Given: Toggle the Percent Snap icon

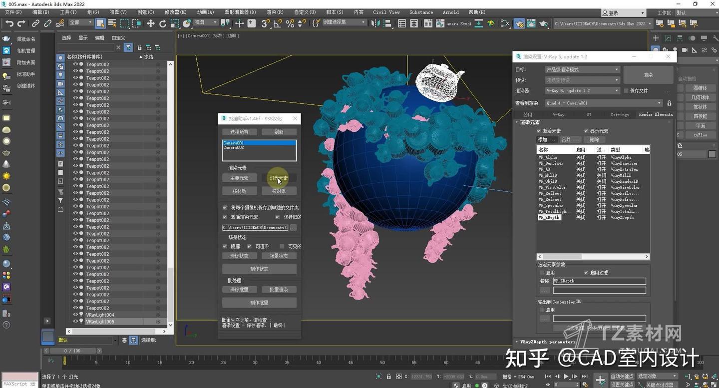Looking at the screenshot, I should 290,23.
